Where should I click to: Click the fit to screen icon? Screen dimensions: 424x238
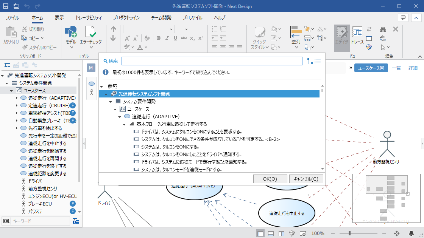click(x=397, y=233)
